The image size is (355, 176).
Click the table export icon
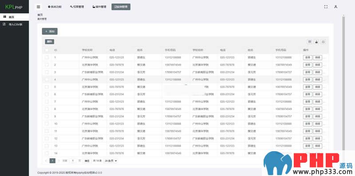[x=316, y=42]
